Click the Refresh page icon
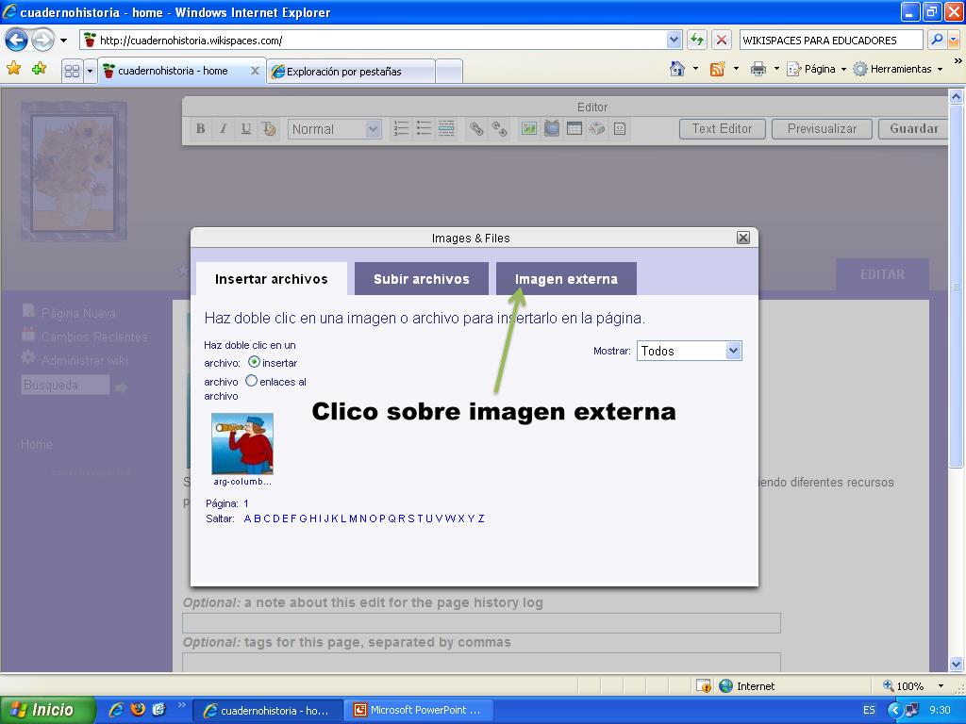Viewport: 966px width, 724px height. (697, 40)
